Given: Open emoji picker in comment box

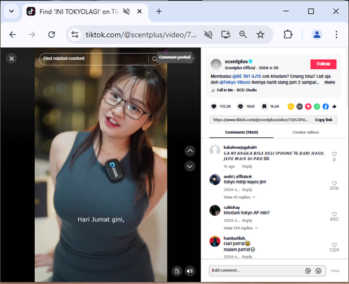Looking at the screenshot, I should (318, 271).
